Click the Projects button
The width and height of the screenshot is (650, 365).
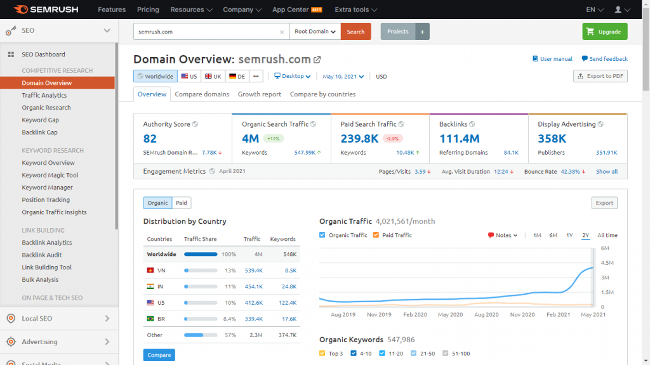397,32
